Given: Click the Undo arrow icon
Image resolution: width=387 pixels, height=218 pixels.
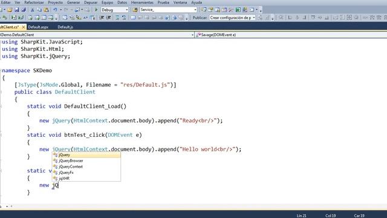Looking at the screenshot, I should 55,10.
